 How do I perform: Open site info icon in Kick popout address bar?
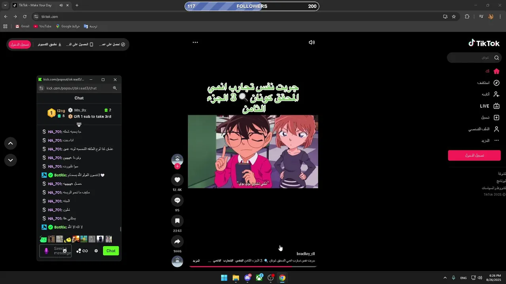click(x=41, y=88)
